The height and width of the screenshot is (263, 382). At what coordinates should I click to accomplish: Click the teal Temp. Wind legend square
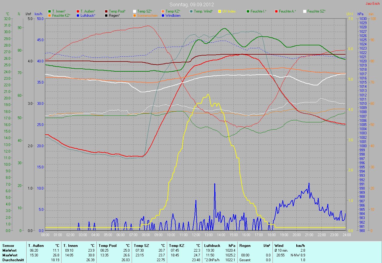tap(191, 11)
